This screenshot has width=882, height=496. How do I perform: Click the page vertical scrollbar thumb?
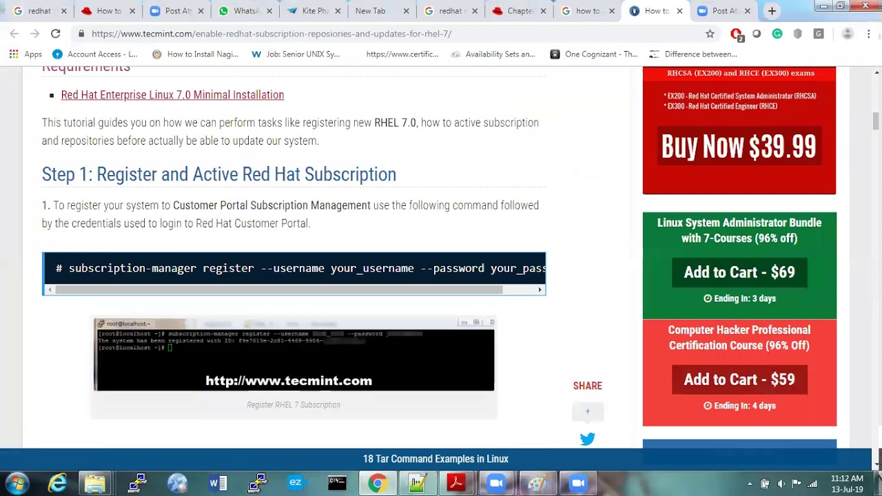point(876,121)
